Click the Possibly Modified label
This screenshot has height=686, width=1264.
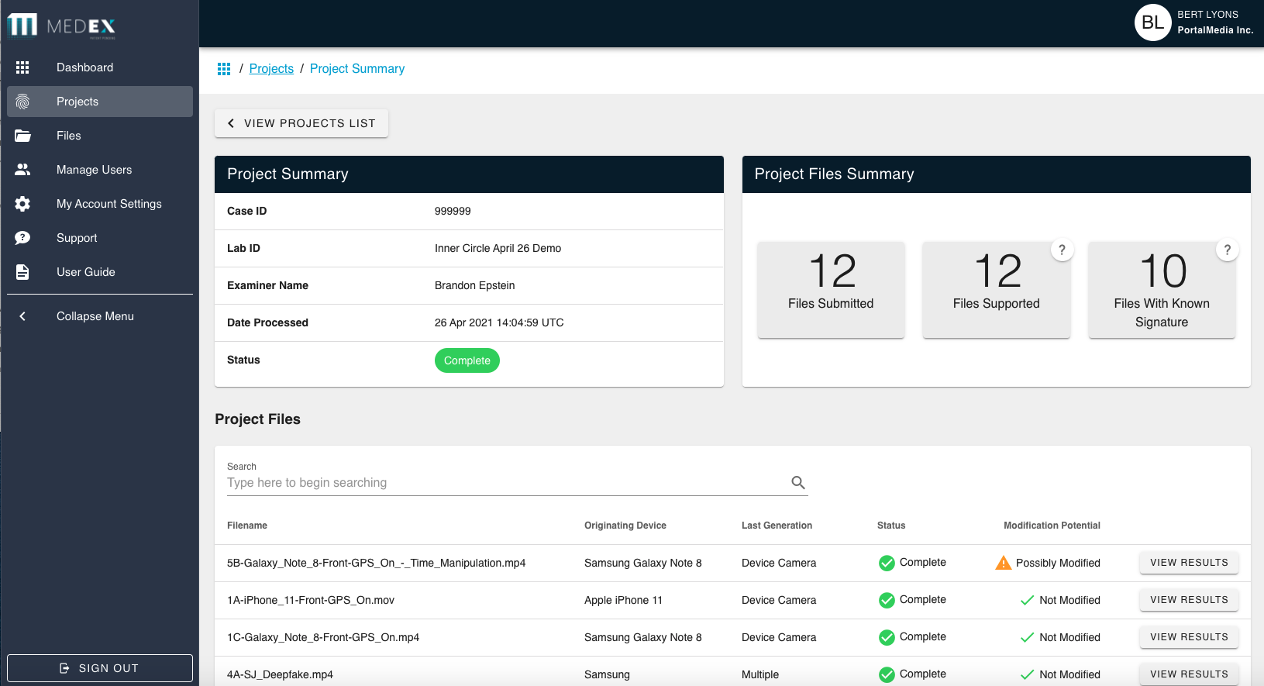[x=1058, y=563]
